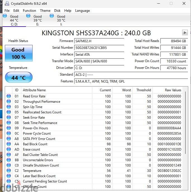
Task: Open the Function menu
Action: click(x=29, y=11)
